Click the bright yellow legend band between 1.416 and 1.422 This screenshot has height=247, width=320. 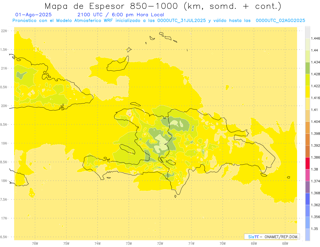(x=307, y=92)
